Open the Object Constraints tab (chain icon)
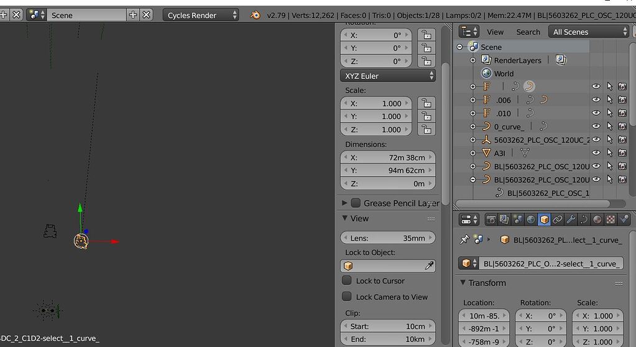The image size is (636, 347). click(557, 220)
